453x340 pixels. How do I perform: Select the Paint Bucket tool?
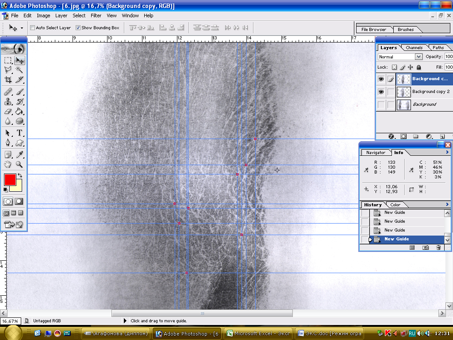(x=19, y=112)
